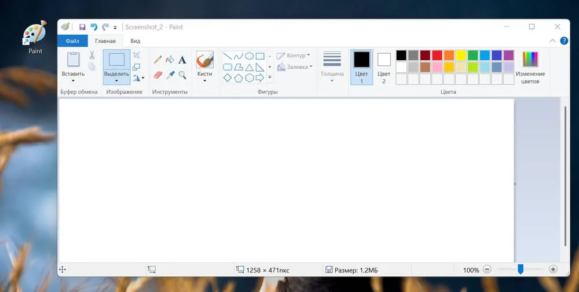Open the Выделить selection dropdown
This screenshot has width=579, height=292.
[116, 81]
